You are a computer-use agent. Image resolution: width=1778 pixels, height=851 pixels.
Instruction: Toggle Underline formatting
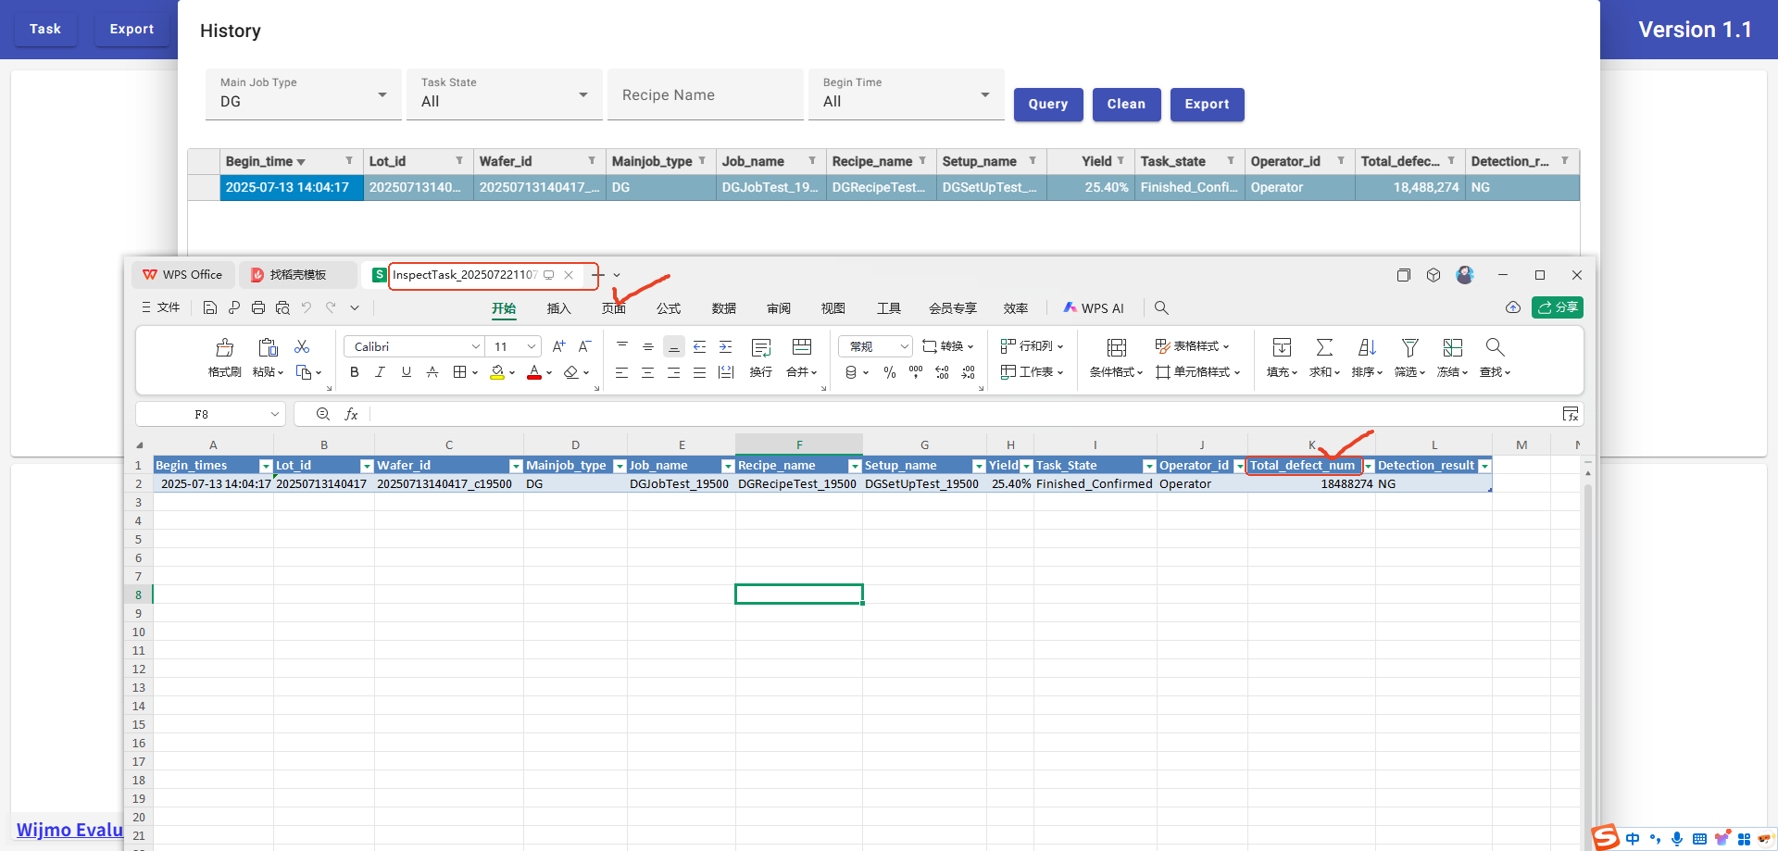tap(406, 372)
